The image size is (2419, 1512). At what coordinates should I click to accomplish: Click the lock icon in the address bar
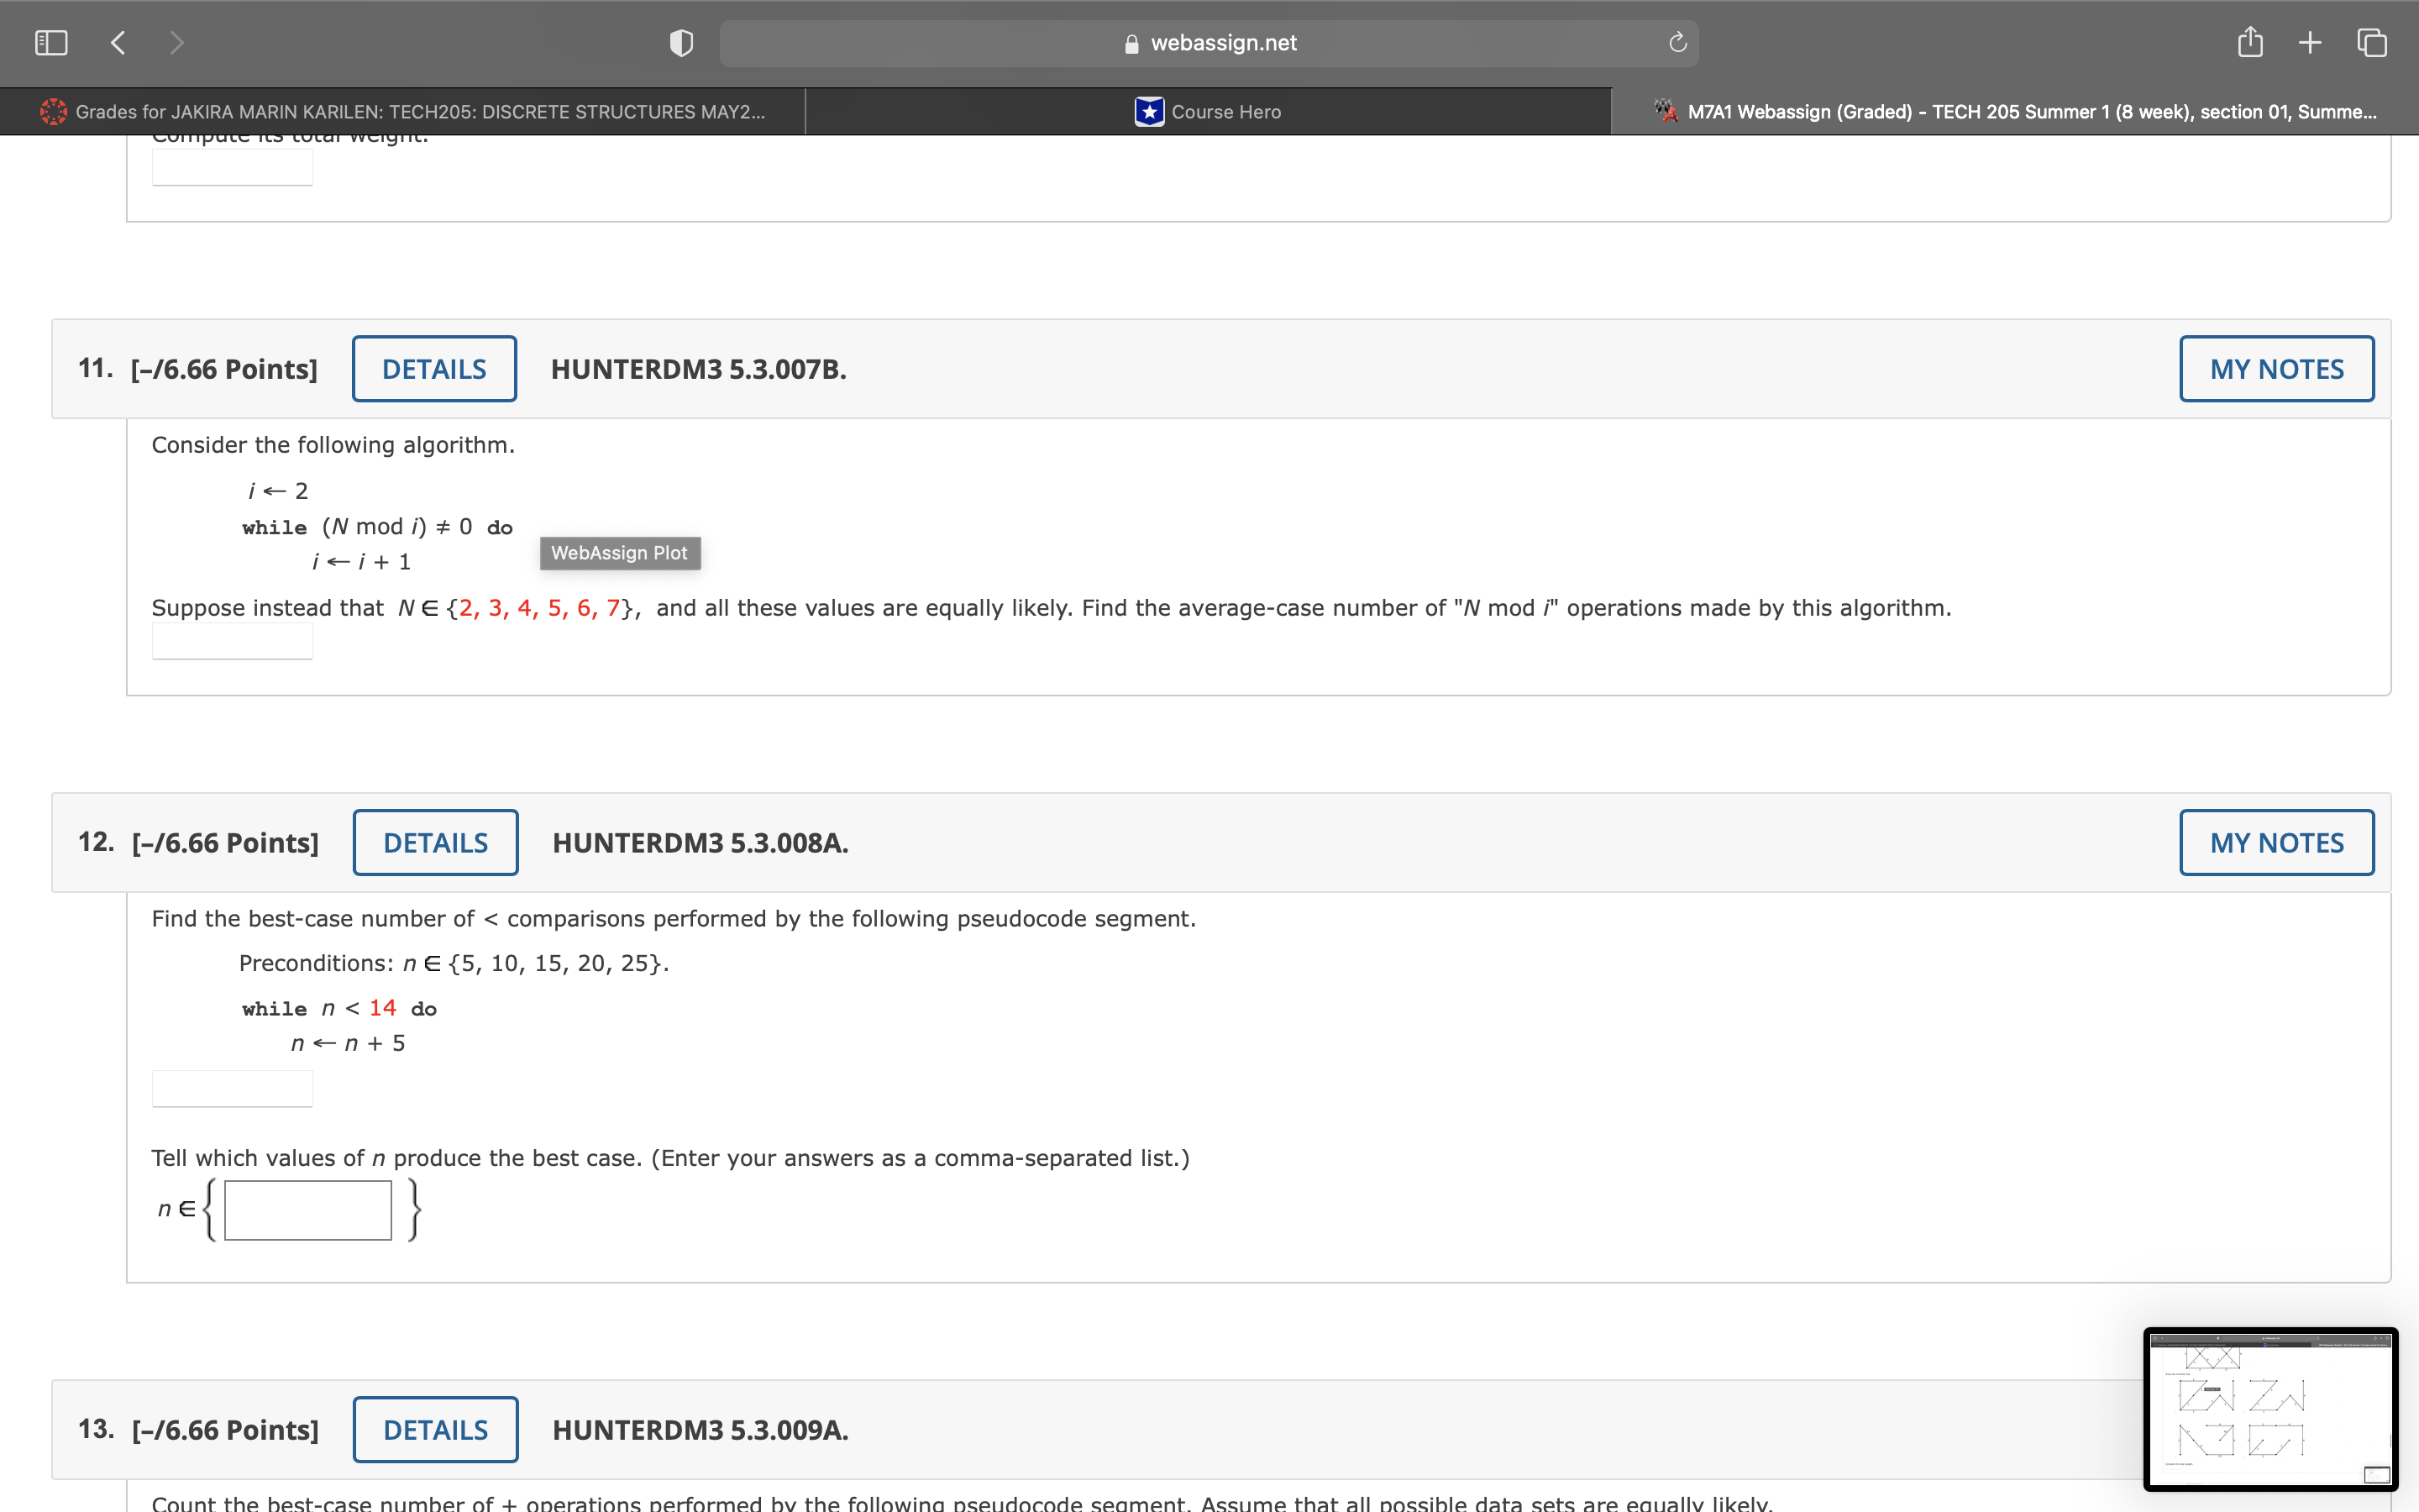1130,42
